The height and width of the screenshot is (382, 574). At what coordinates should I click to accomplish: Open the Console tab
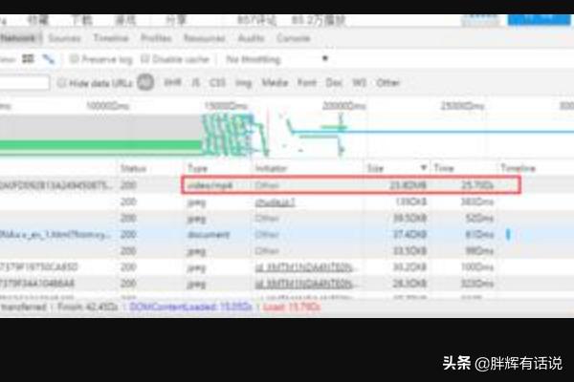coord(293,38)
